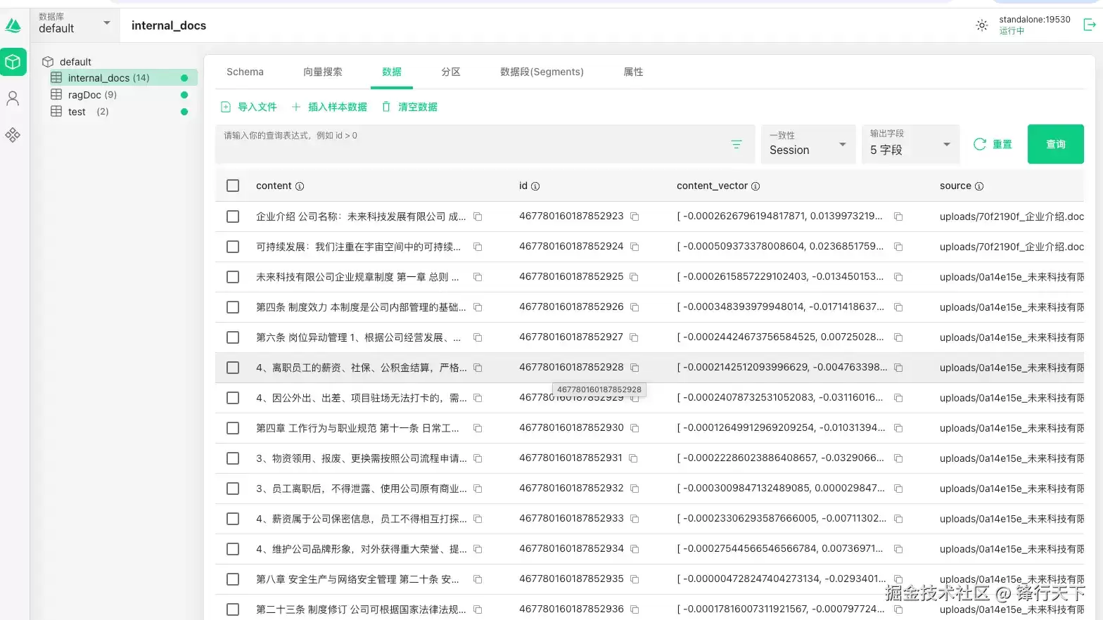Click 清空数据 to clear data
The height and width of the screenshot is (620, 1103).
[409, 107]
